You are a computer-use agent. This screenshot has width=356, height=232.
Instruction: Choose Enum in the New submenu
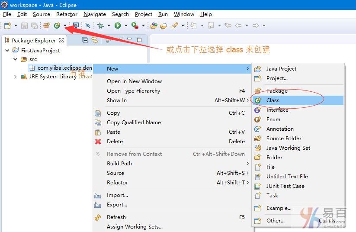point(298,119)
